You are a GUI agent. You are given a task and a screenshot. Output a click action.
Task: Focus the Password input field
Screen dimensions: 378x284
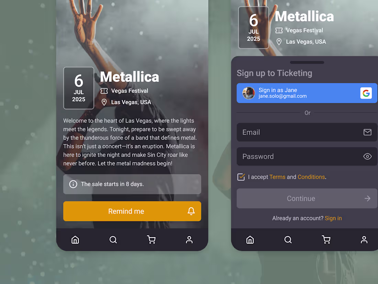click(307, 157)
